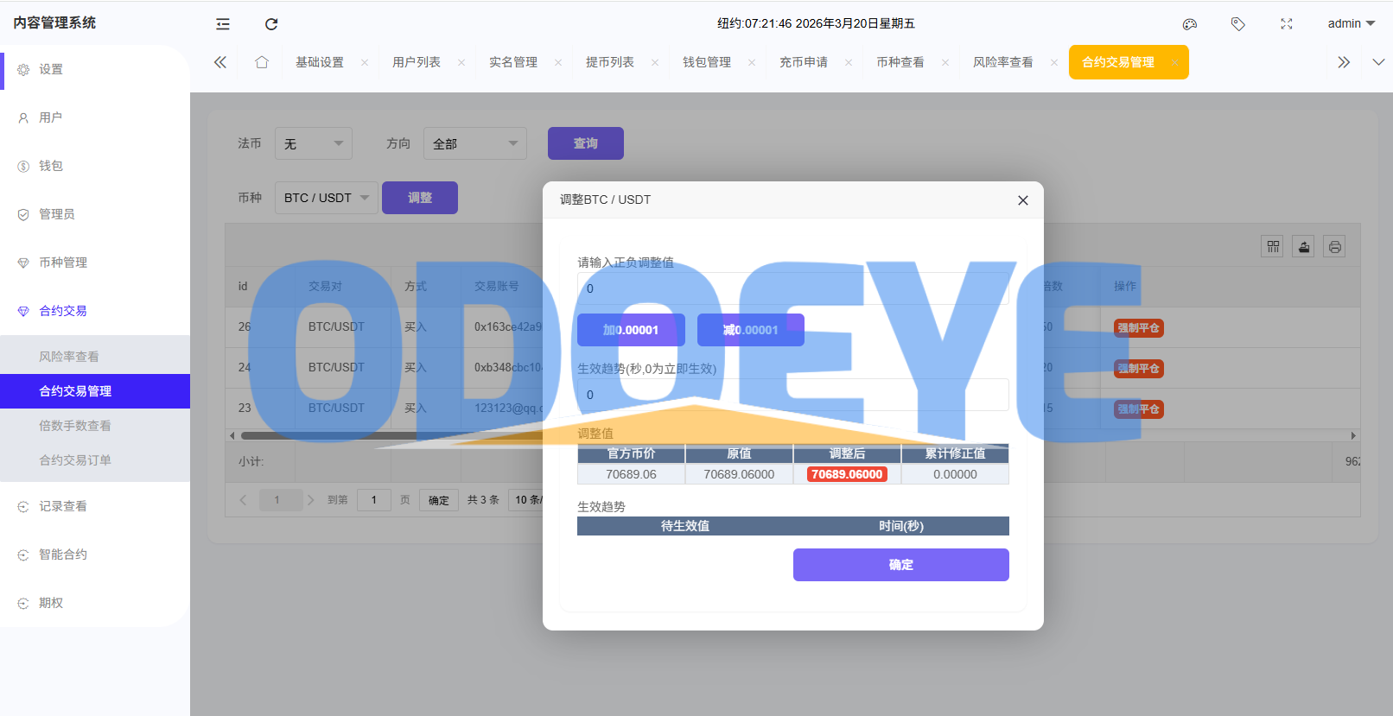Expand the BTC / USDT currency dropdown
This screenshot has width=1393, height=716.
coord(326,198)
